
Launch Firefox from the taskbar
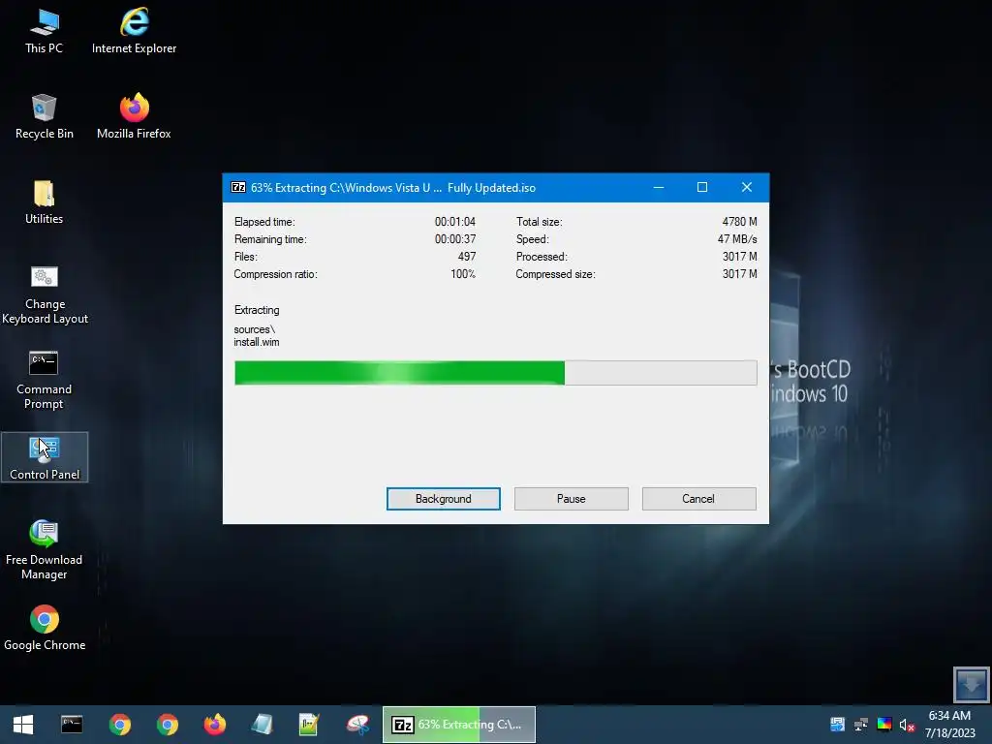pos(214,725)
